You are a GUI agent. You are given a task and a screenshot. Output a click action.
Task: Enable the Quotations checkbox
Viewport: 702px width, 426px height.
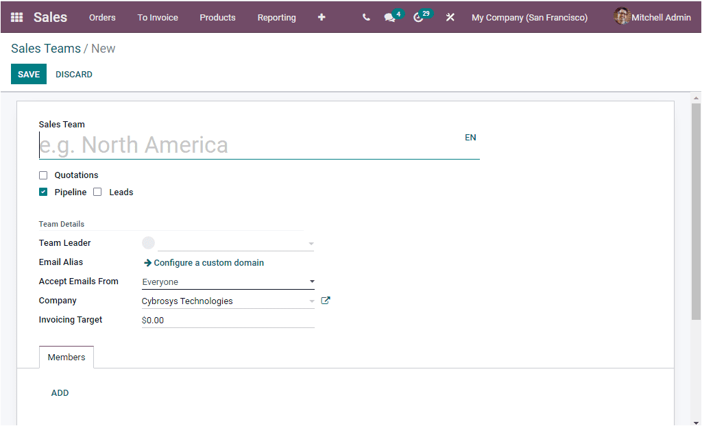pyautogui.click(x=43, y=175)
